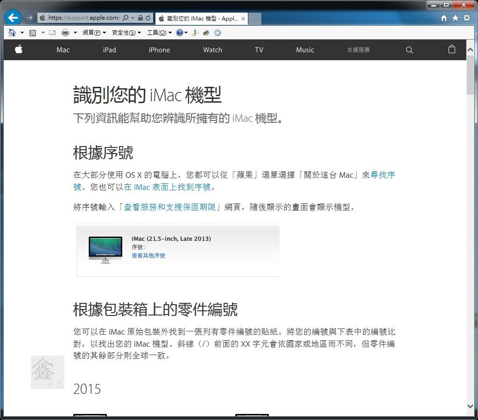Screen dimensions: 478x420
Task: Expand the Home button dropdown arrow
Action: 22,33
